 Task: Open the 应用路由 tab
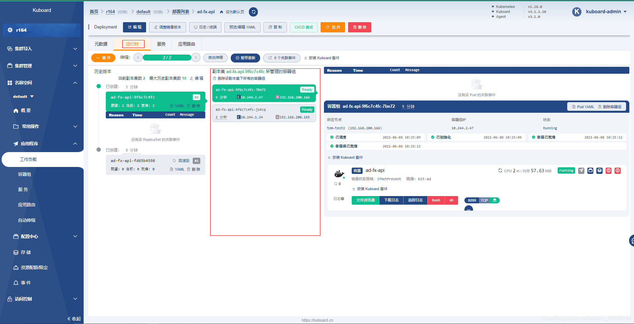(x=186, y=44)
